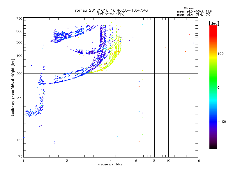Click the '2' frequency axis label
The width and height of the screenshot is (233, 175).
[67, 161]
